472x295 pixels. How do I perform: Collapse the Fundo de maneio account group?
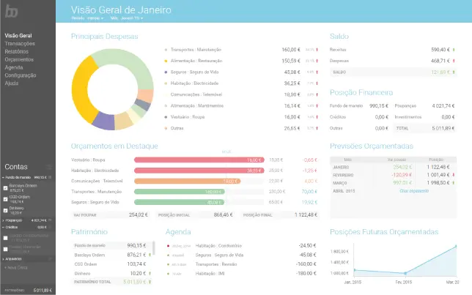[x=3, y=177]
